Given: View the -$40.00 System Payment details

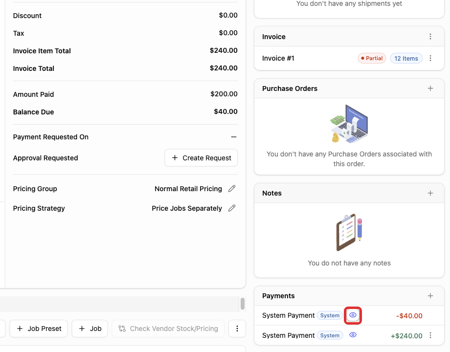Looking at the screenshot, I should (353, 315).
